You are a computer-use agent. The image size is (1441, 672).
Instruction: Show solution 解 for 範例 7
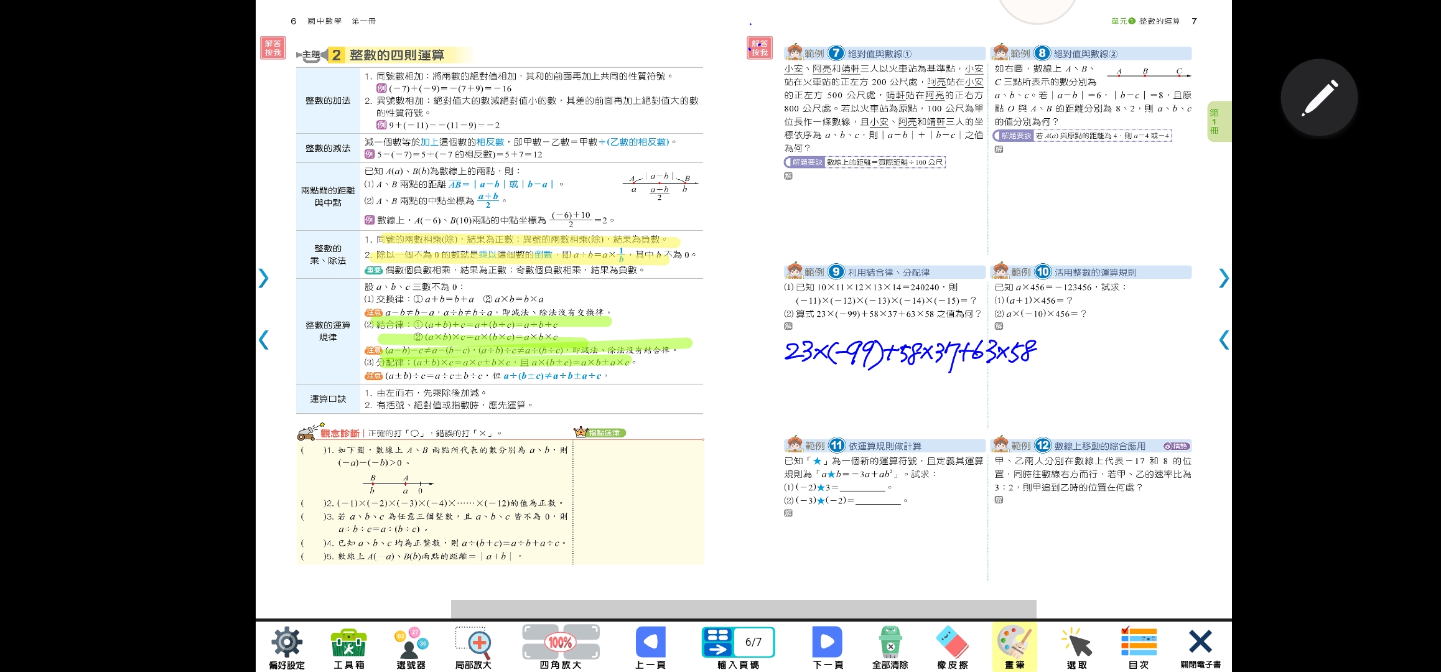pos(788,176)
